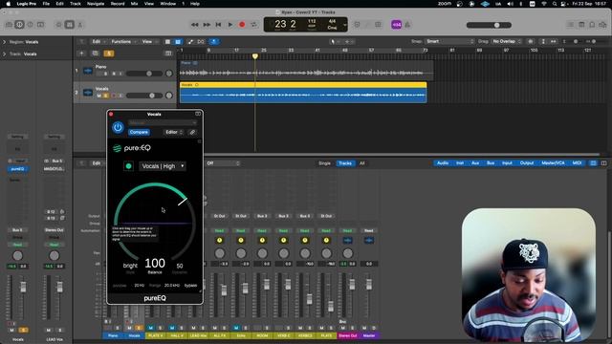Open the Note Pads button top right
The image size is (612, 344).
(581, 25)
